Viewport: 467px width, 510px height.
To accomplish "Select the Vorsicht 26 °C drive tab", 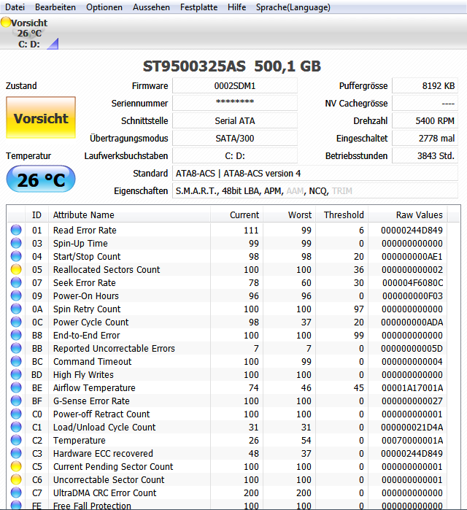I will (x=29, y=33).
